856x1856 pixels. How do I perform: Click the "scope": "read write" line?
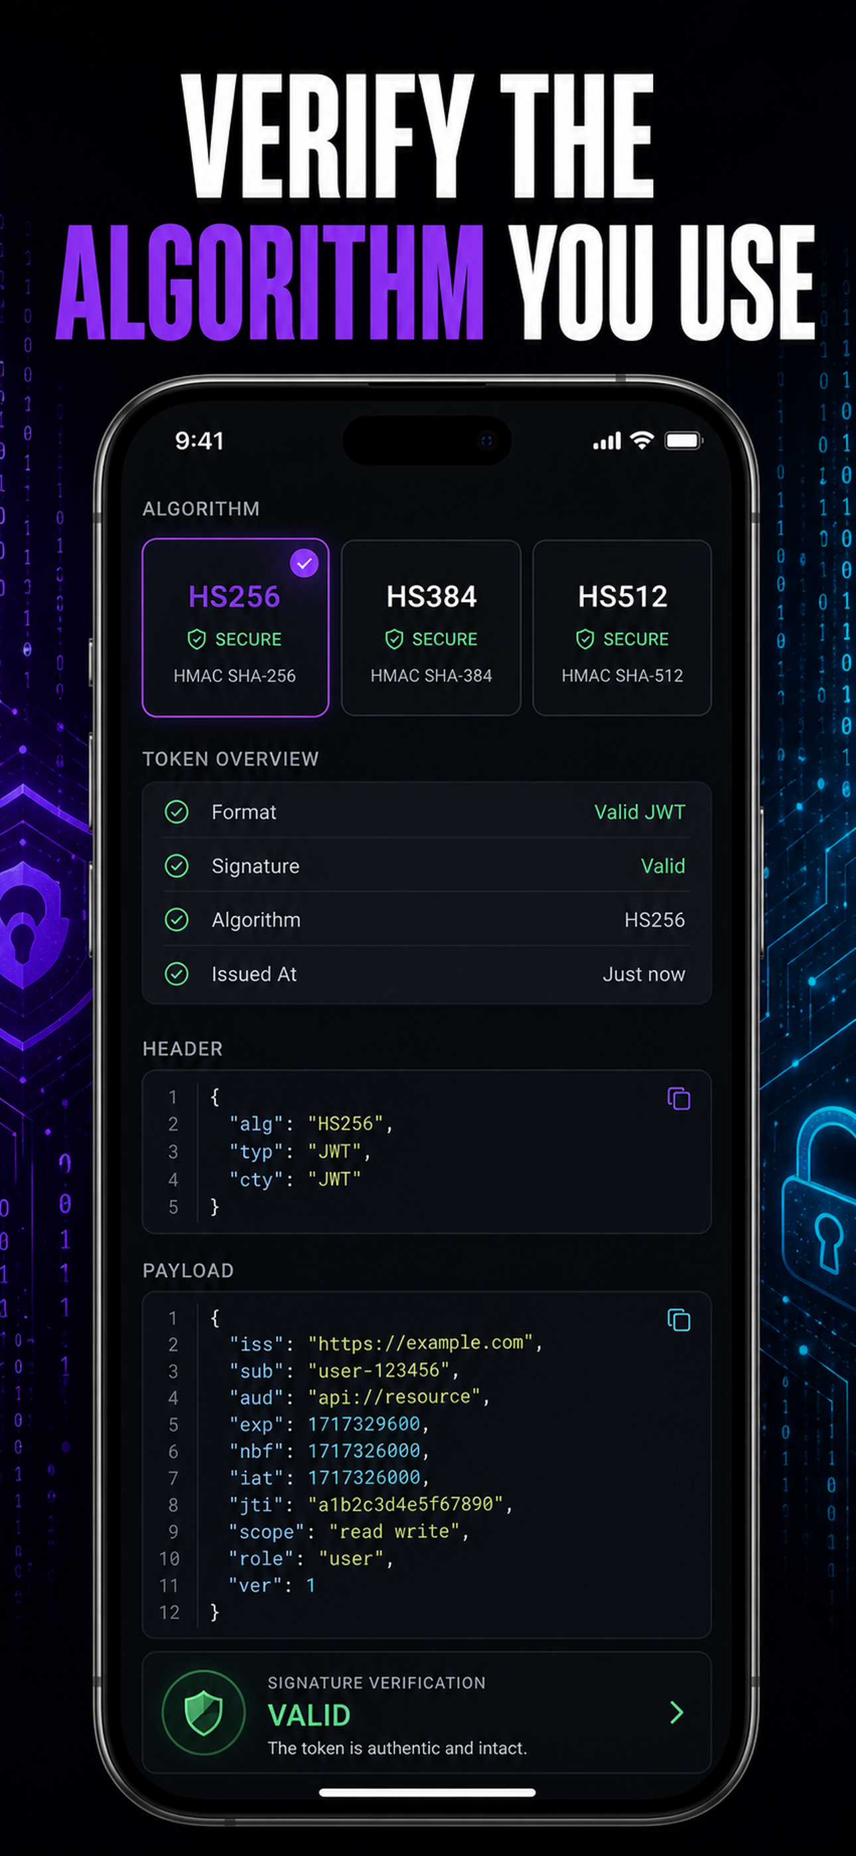tap(349, 1532)
